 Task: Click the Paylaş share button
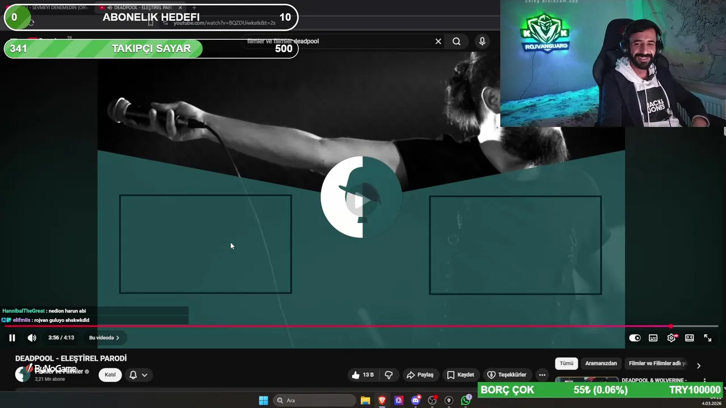pyautogui.click(x=420, y=375)
